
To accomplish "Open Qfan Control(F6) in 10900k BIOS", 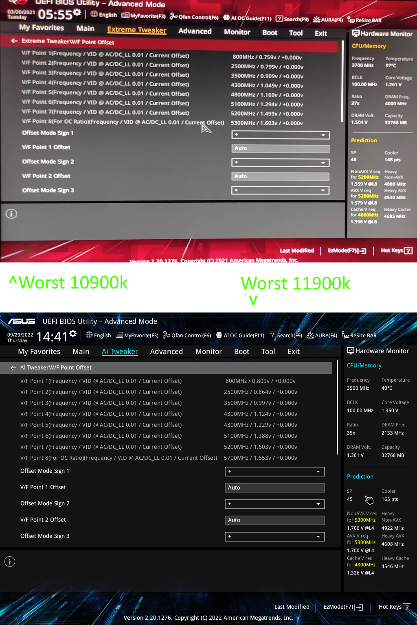I will 194,17.
